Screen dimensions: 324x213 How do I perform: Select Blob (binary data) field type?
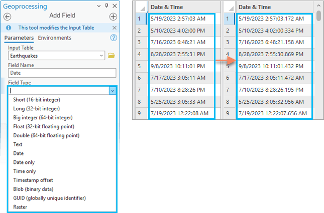pos(33,189)
